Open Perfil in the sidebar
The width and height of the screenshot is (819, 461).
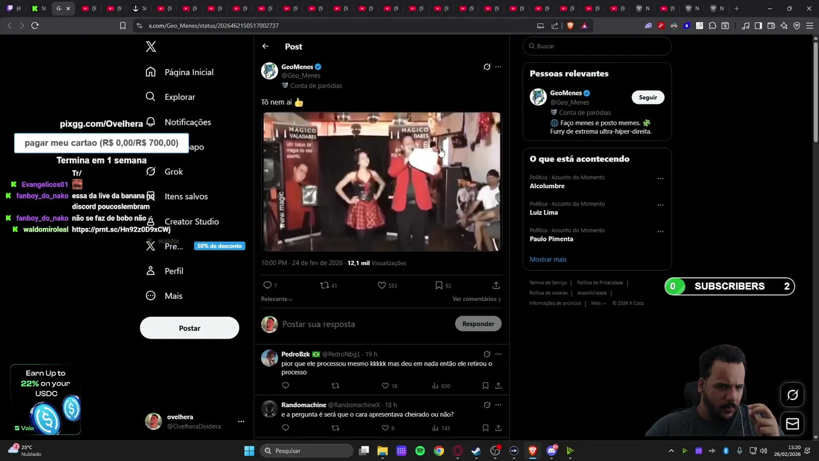coord(164,271)
